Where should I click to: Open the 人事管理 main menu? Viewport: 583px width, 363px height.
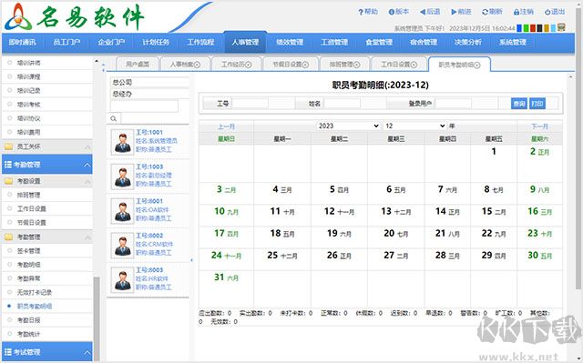point(245,43)
